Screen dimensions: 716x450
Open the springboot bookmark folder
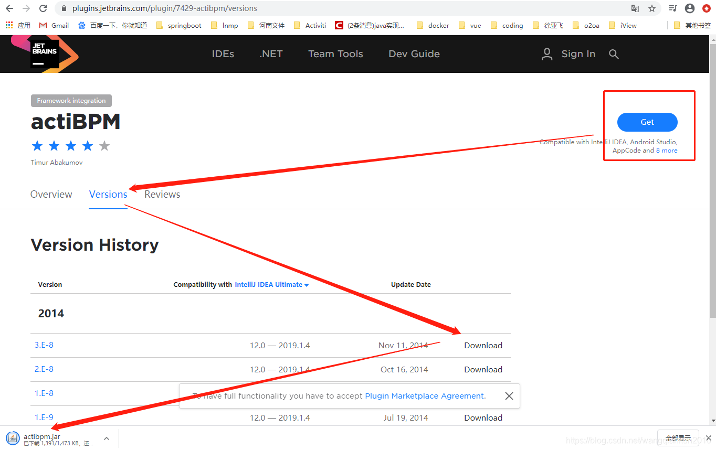(x=179, y=25)
